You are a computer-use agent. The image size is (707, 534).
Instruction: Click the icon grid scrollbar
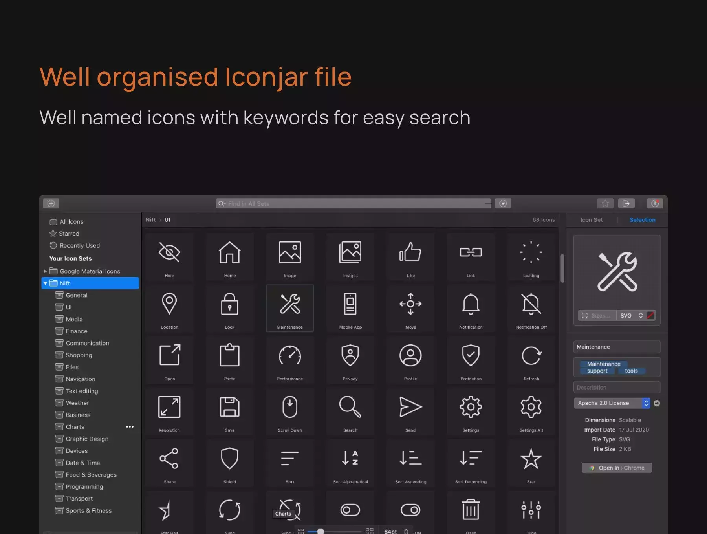point(562,269)
